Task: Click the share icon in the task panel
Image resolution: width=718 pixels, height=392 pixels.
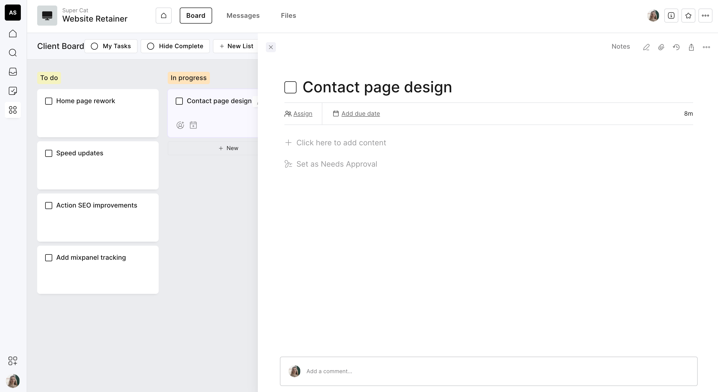Action: pos(691,47)
